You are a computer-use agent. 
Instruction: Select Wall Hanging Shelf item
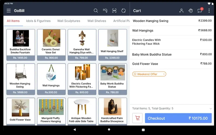[x=113, y=45]
